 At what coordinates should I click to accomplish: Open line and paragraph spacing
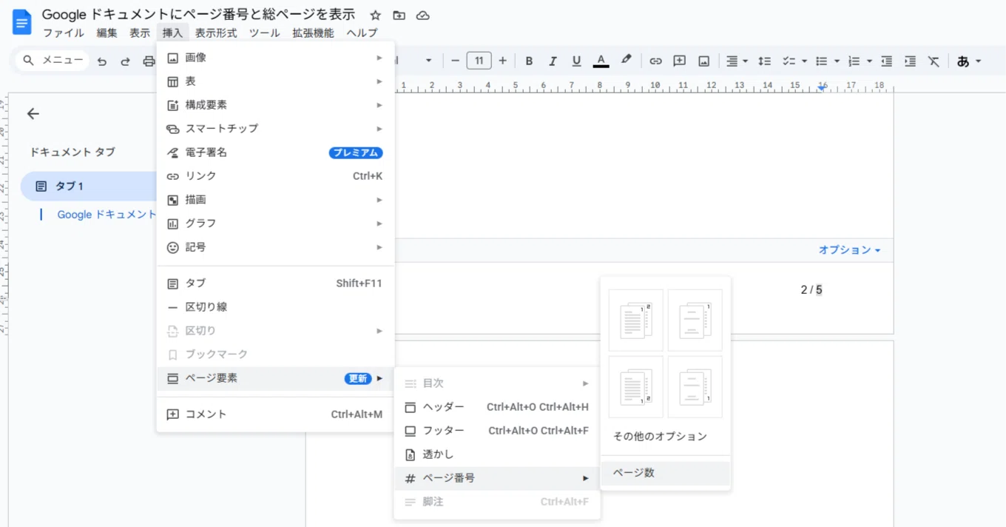coord(765,61)
